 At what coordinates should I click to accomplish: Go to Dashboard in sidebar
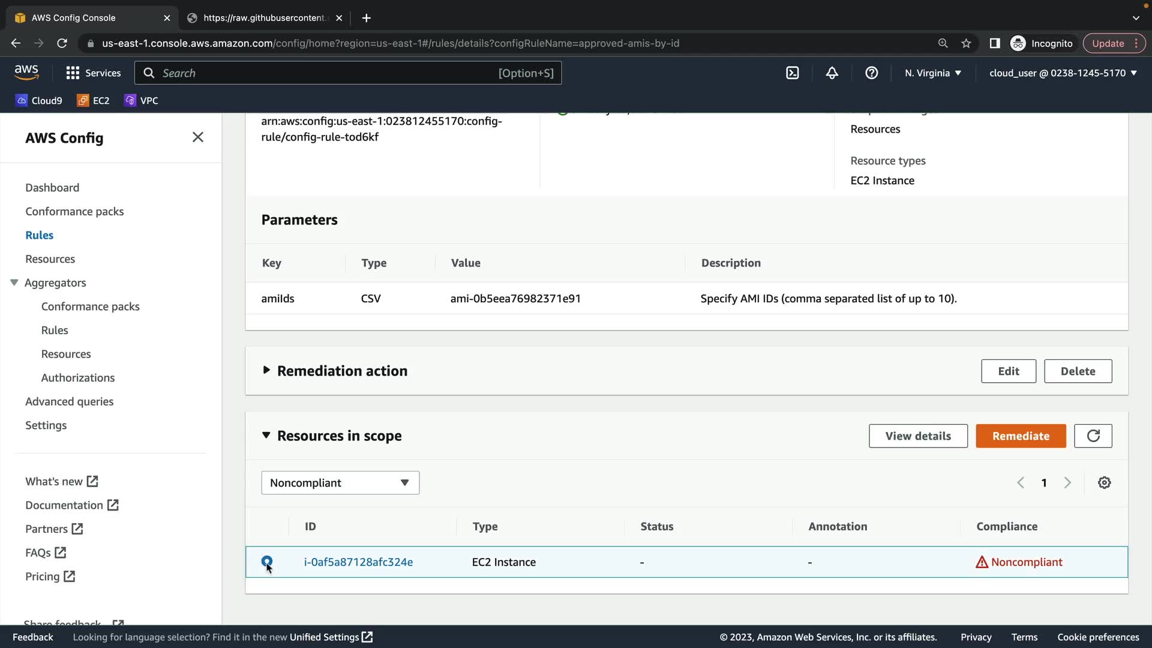(x=52, y=188)
